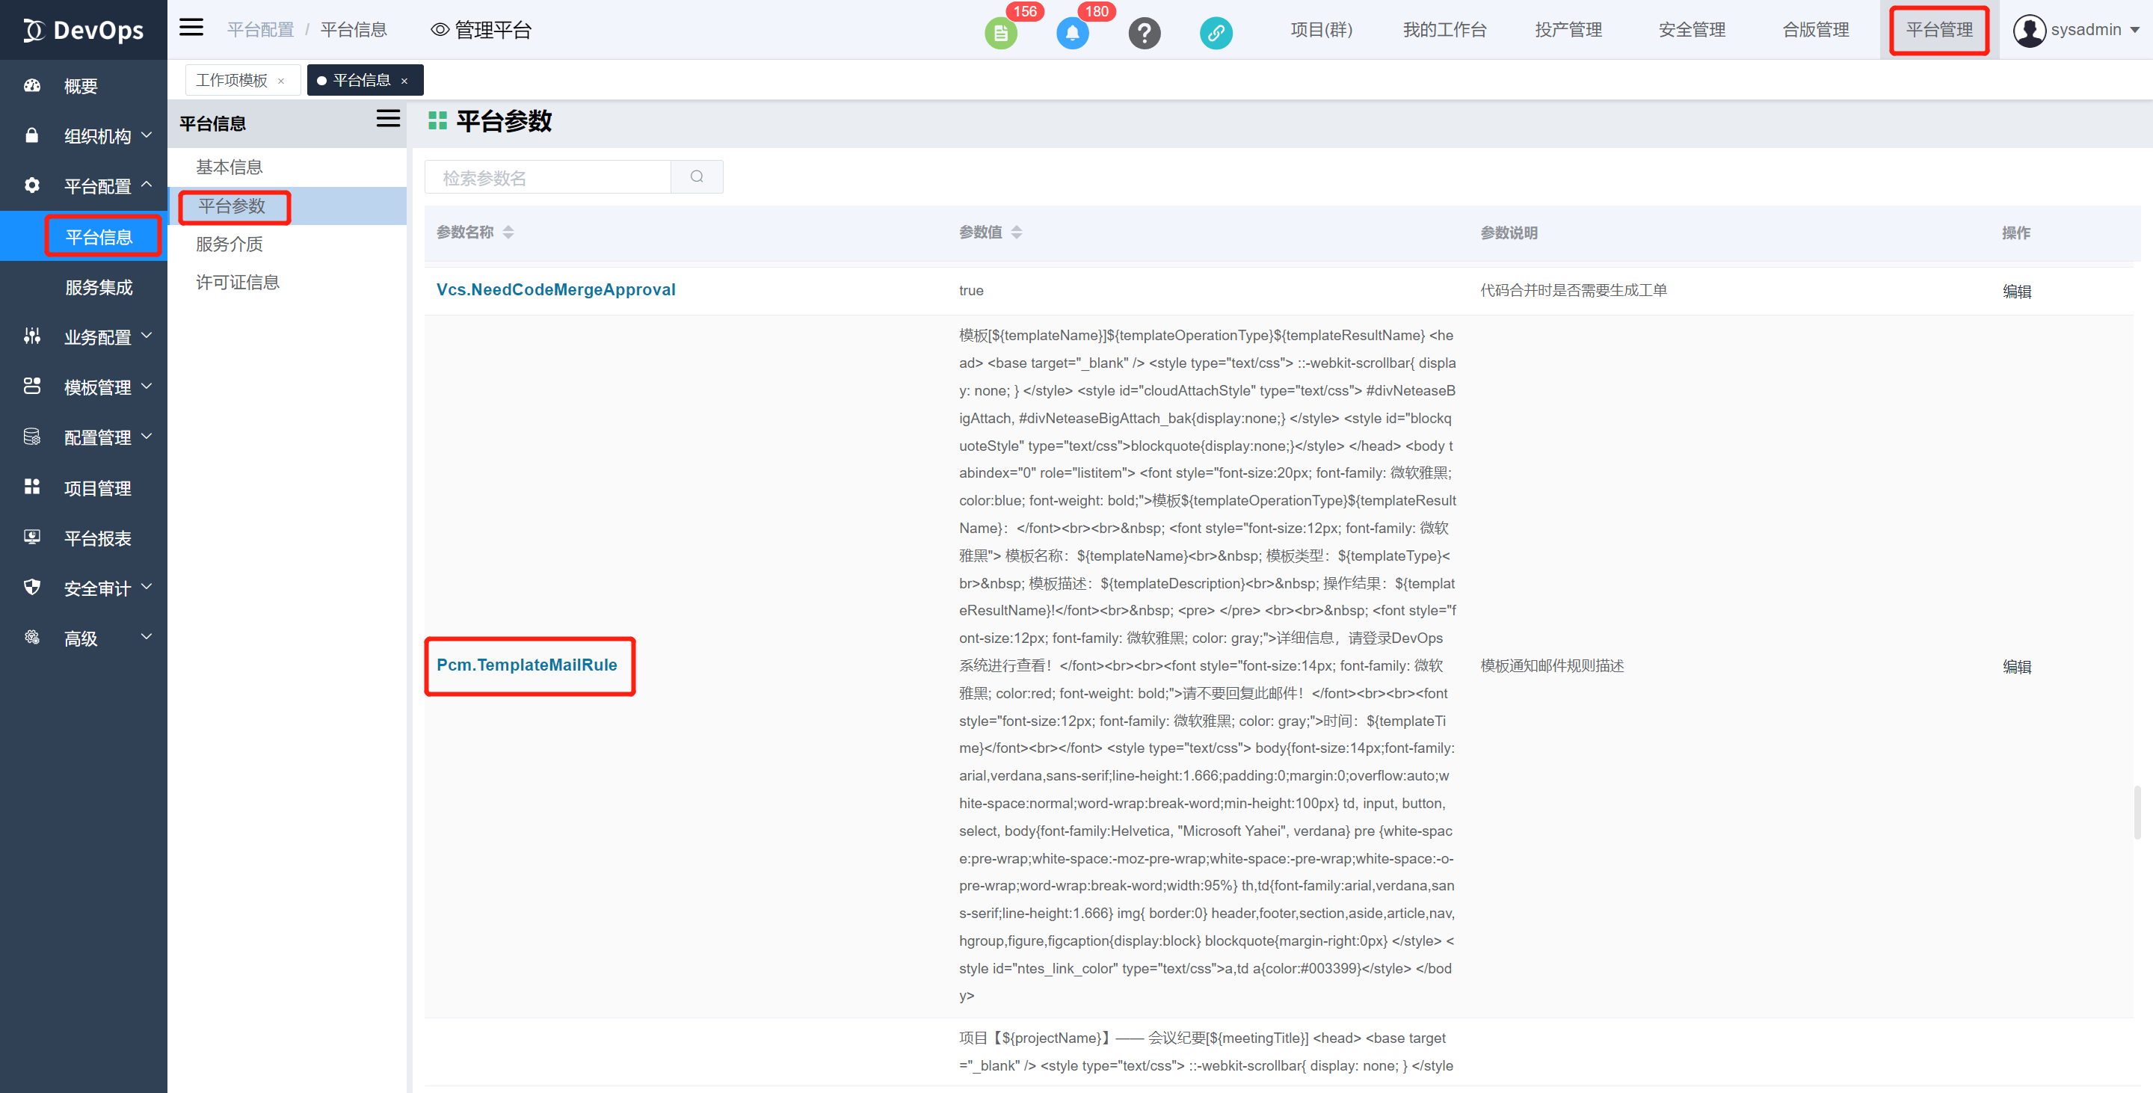Expand the 安全审计 sidebar menu
Screen dimensions: 2153x1093
pyautogui.click(x=98, y=588)
